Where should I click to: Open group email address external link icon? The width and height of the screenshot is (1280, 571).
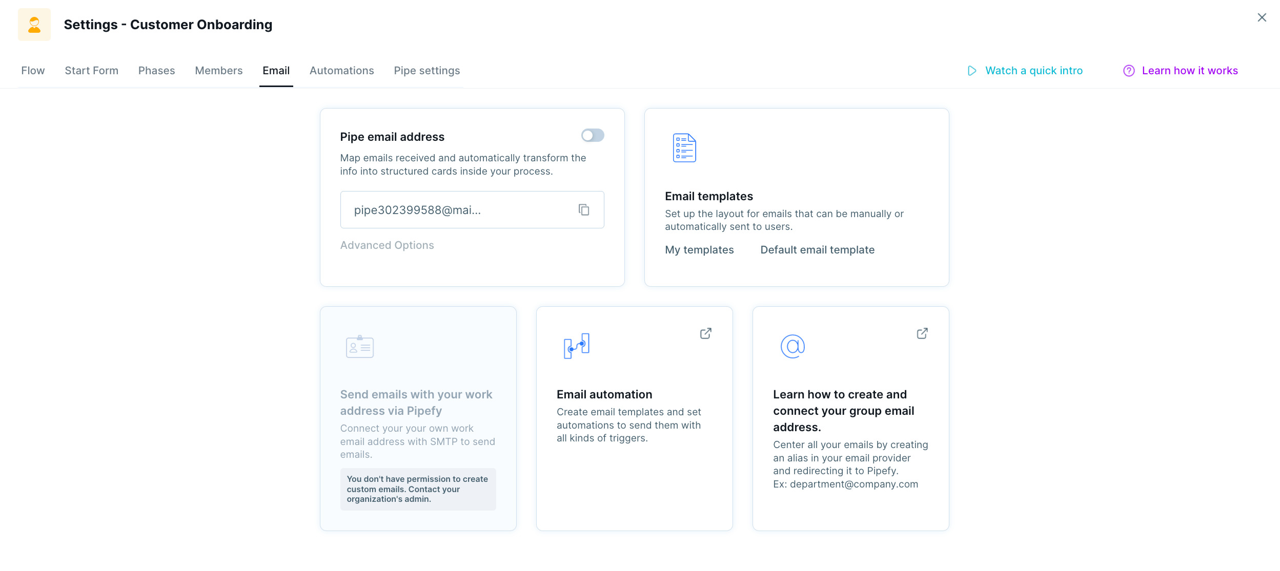pos(922,333)
